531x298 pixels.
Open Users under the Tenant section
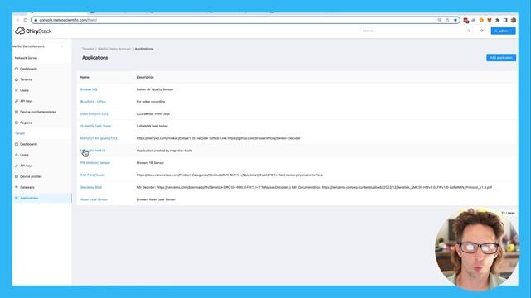[x=24, y=155]
